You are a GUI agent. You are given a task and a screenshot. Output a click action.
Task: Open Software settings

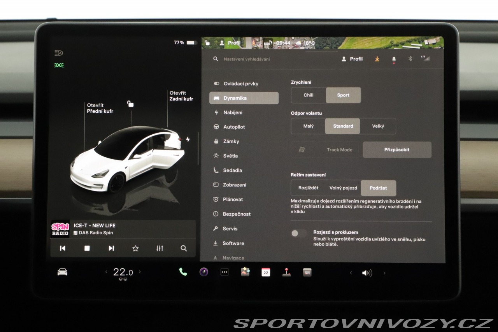[x=244, y=243]
